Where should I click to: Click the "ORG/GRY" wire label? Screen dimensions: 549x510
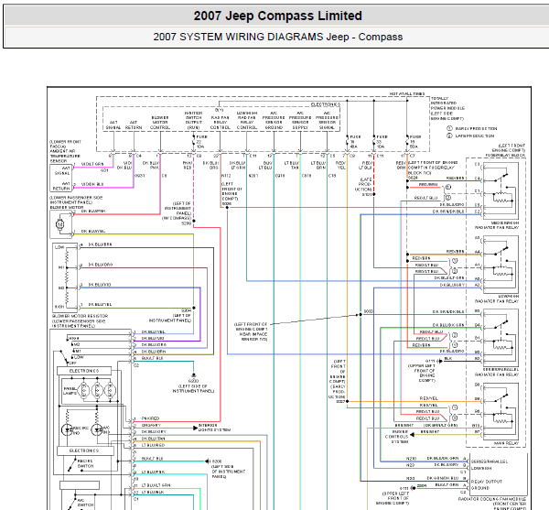point(151,425)
